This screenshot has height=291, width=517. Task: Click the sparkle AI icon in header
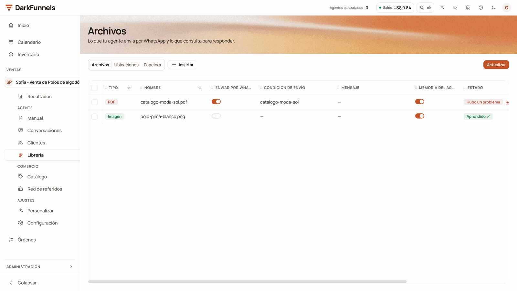click(x=442, y=8)
